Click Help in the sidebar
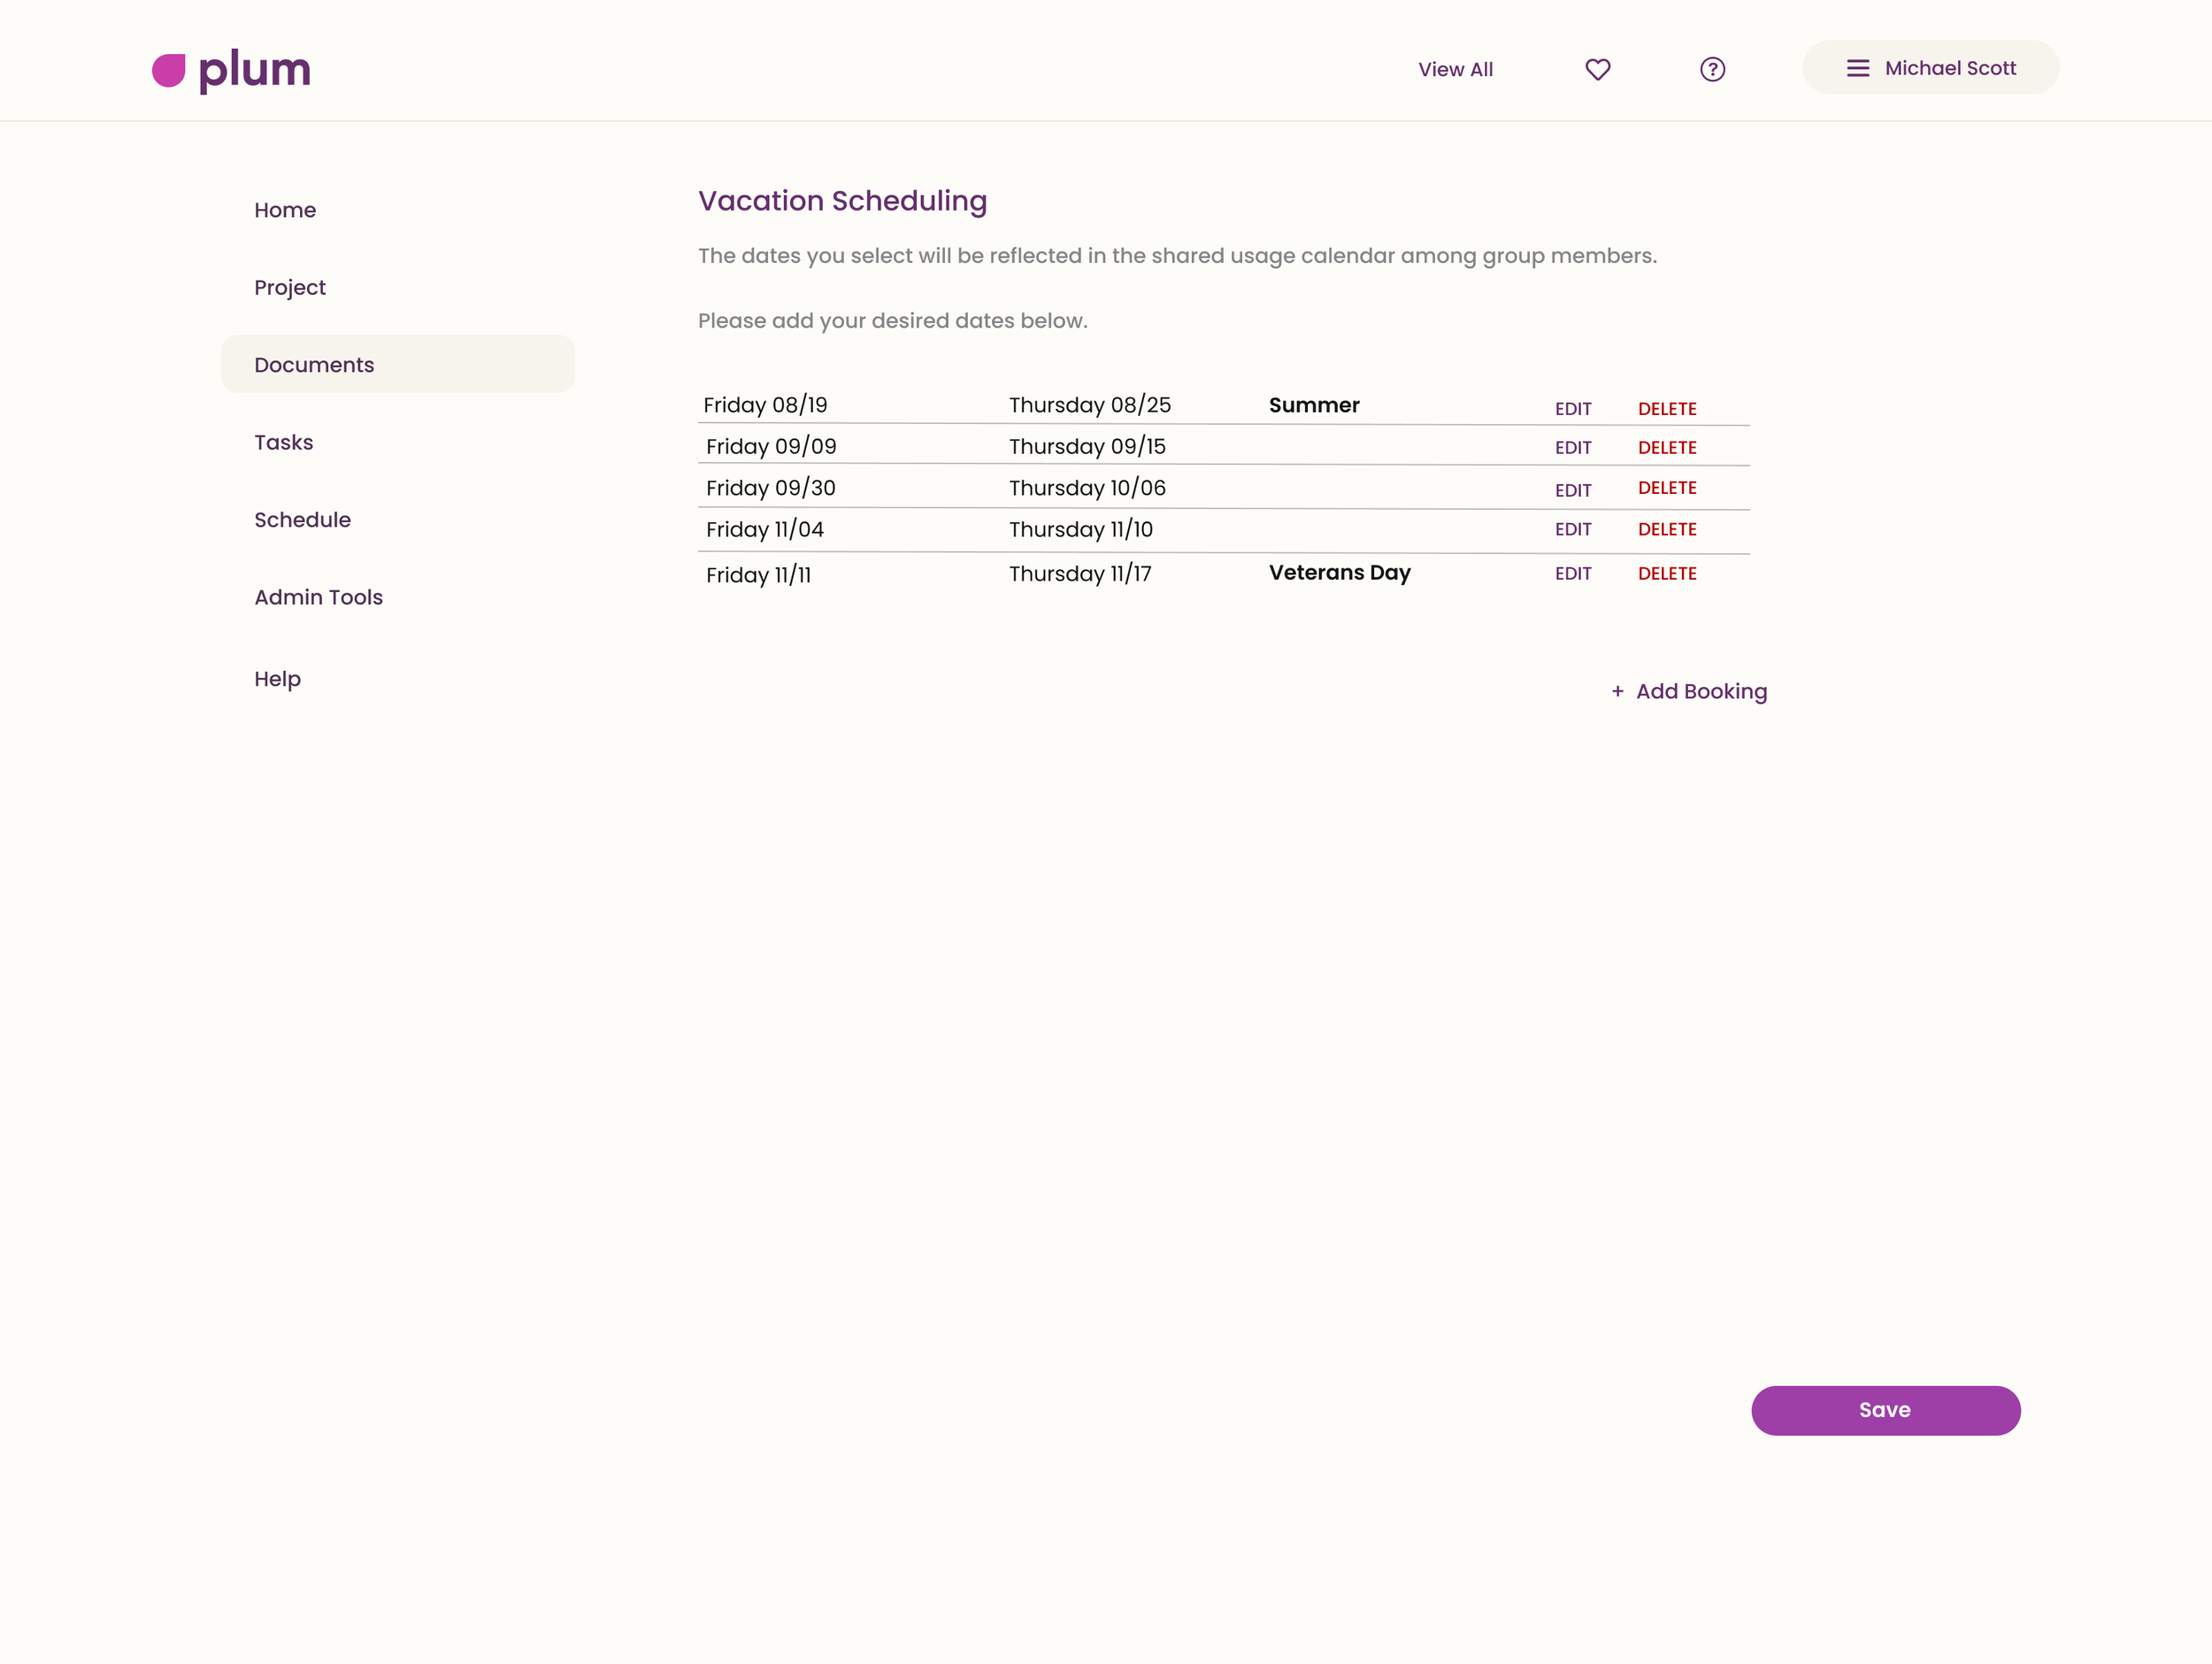 tap(277, 678)
